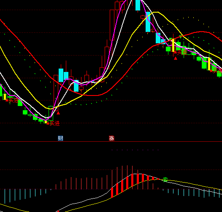Open the red 涨 price-surge marker
222x212 pixels.
point(111,138)
